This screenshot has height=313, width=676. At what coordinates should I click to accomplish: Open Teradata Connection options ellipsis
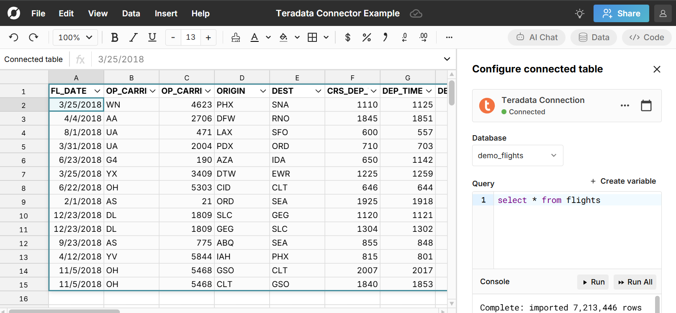[x=625, y=105]
